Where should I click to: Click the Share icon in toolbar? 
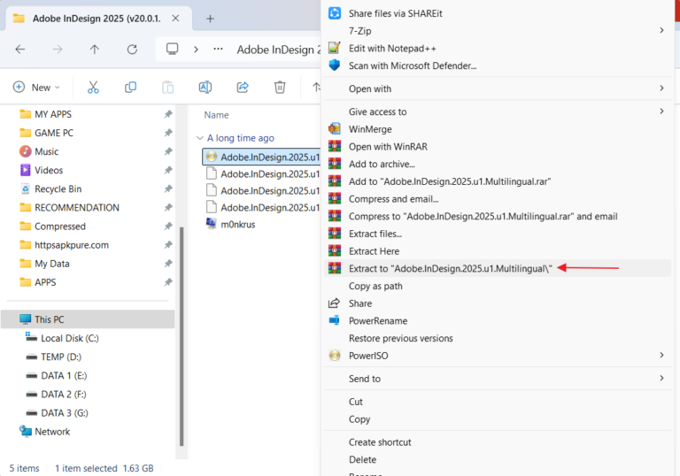(x=242, y=87)
